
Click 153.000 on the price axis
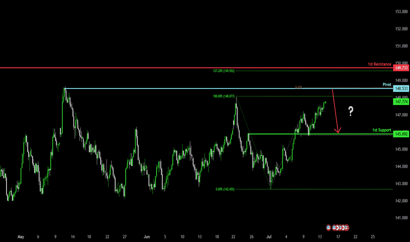pos(401,11)
